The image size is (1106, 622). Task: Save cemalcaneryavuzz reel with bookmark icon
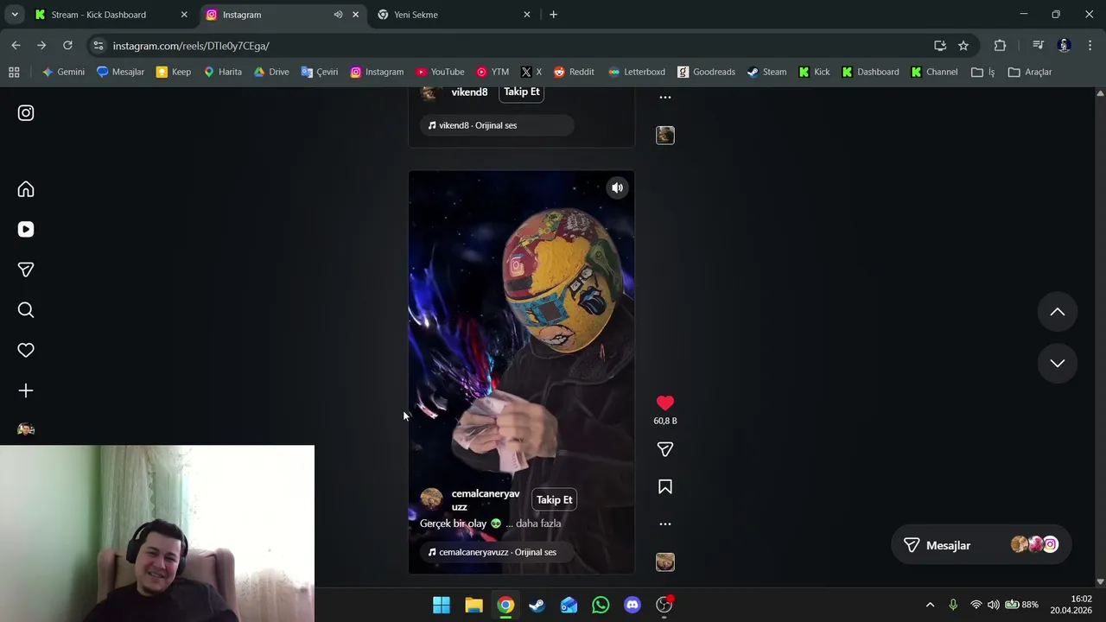[x=664, y=487]
